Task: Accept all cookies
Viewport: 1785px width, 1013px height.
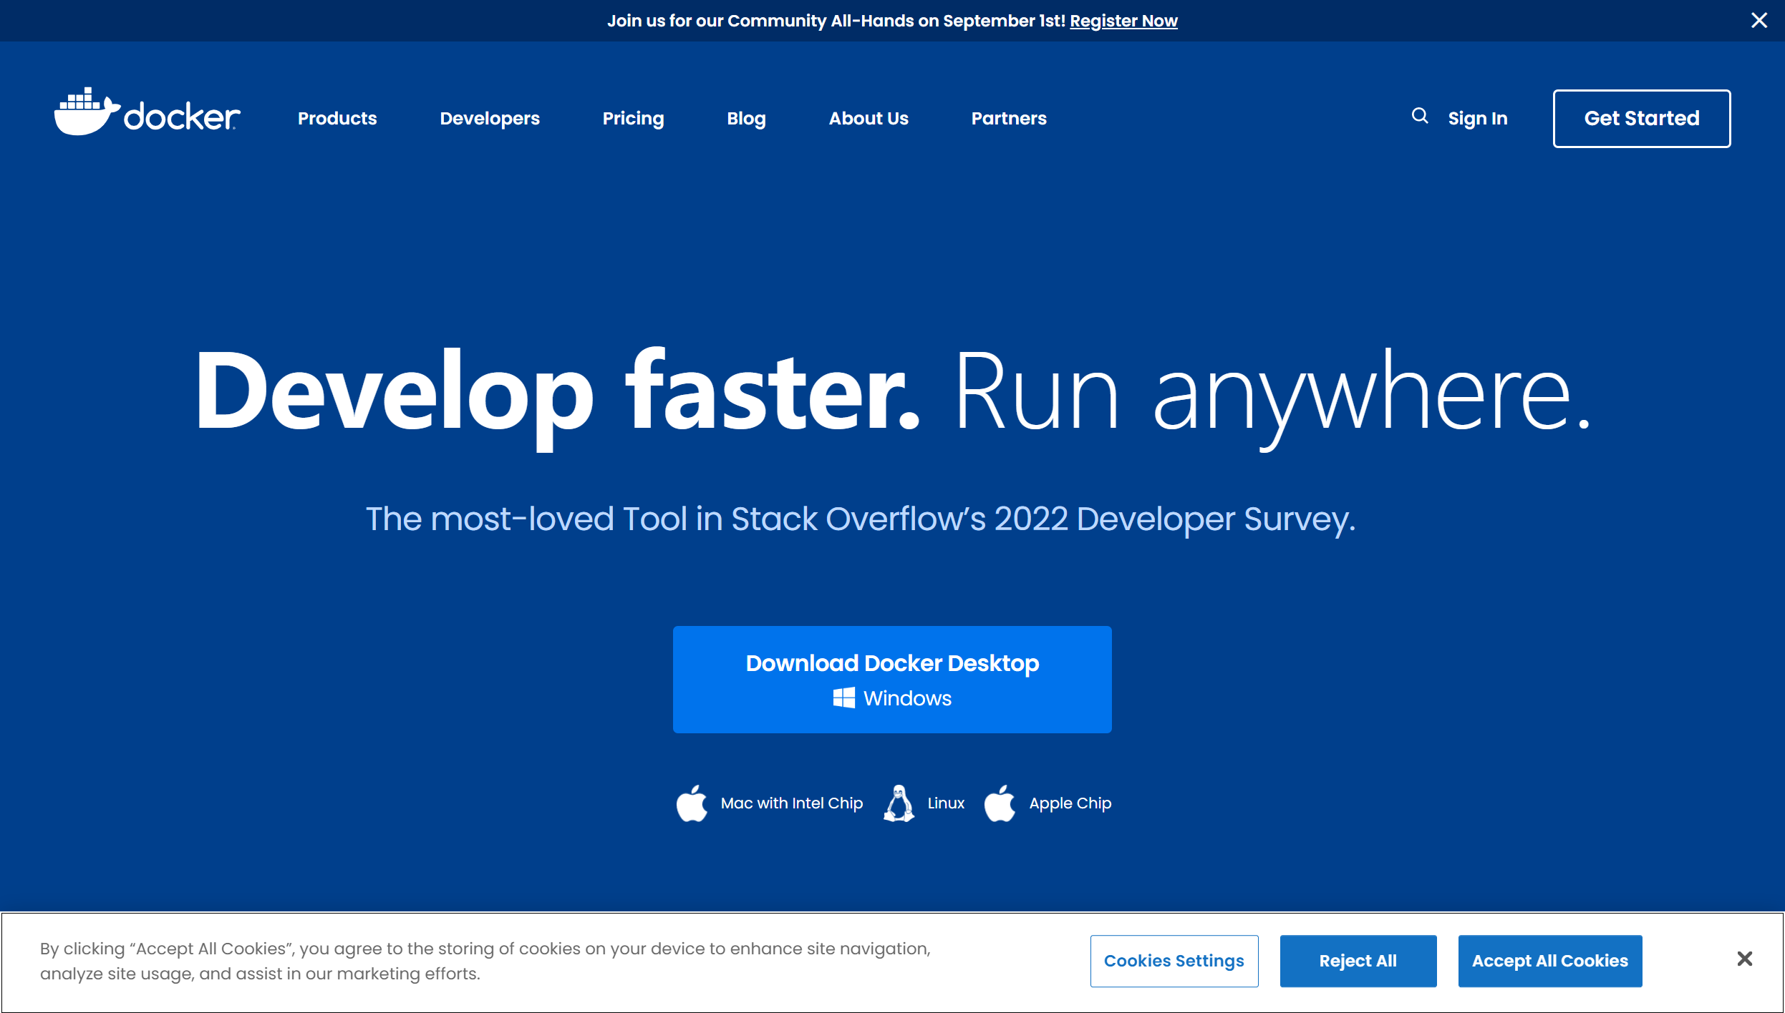Action: [1549, 960]
